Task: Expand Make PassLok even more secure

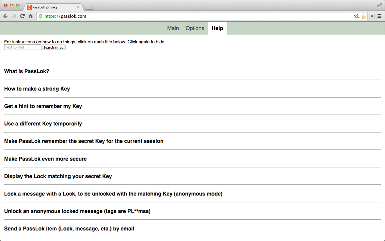Action: pos(45,159)
